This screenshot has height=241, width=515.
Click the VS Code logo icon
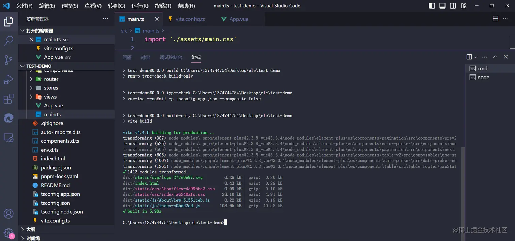6,6
